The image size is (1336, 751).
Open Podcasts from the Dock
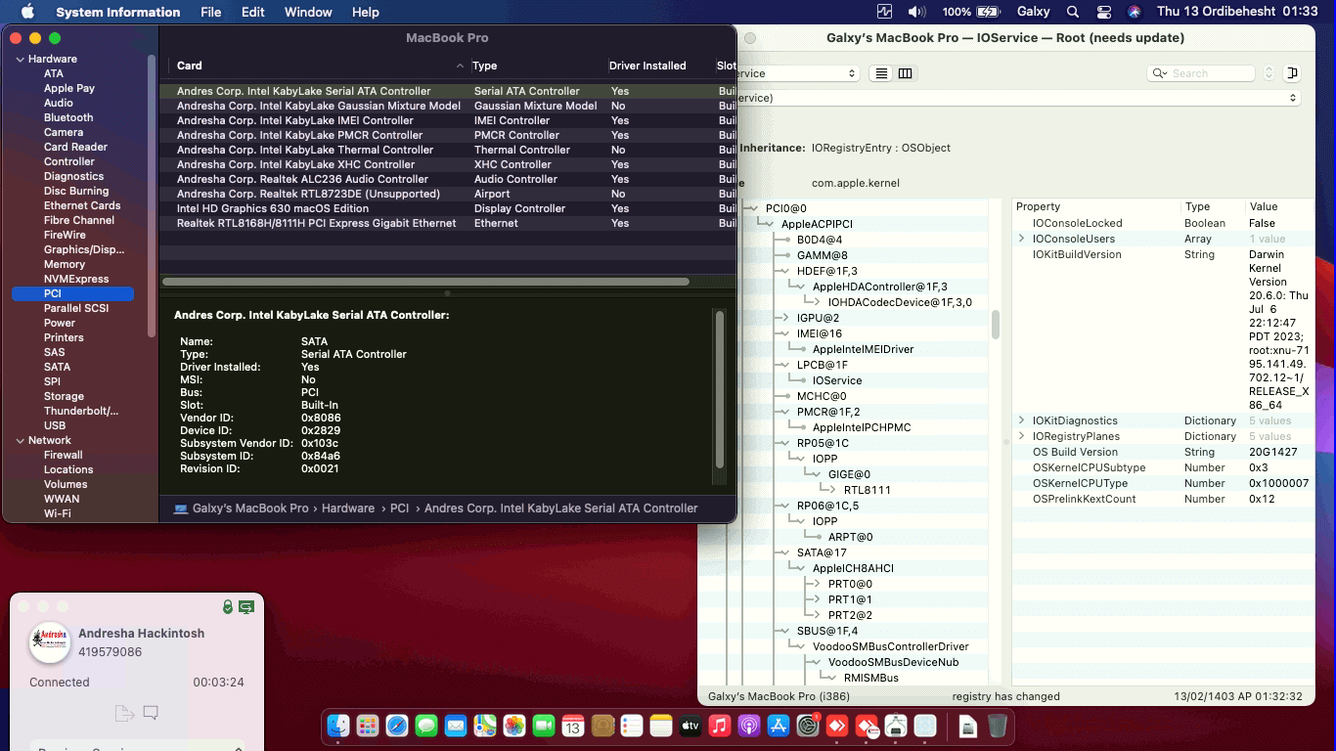pyautogui.click(x=749, y=726)
